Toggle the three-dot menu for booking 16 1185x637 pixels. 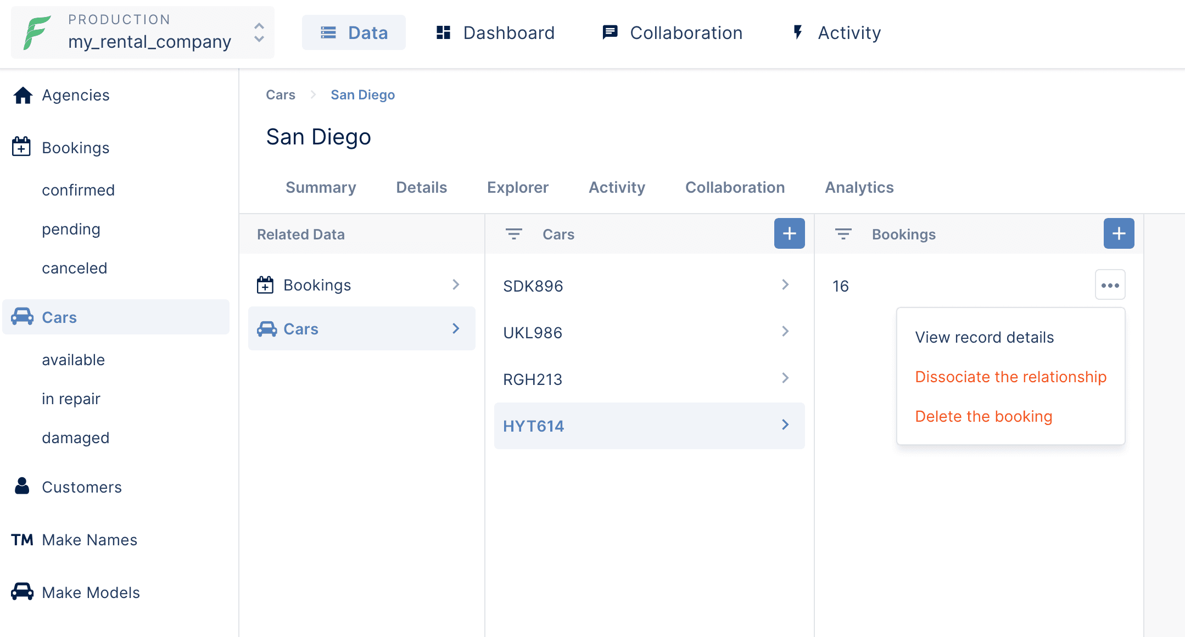(x=1110, y=285)
